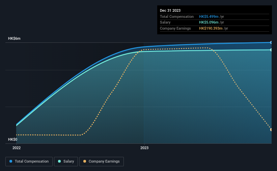Click the 2022 x-axis label
This screenshot has width=277, height=171.
click(x=17, y=148)
